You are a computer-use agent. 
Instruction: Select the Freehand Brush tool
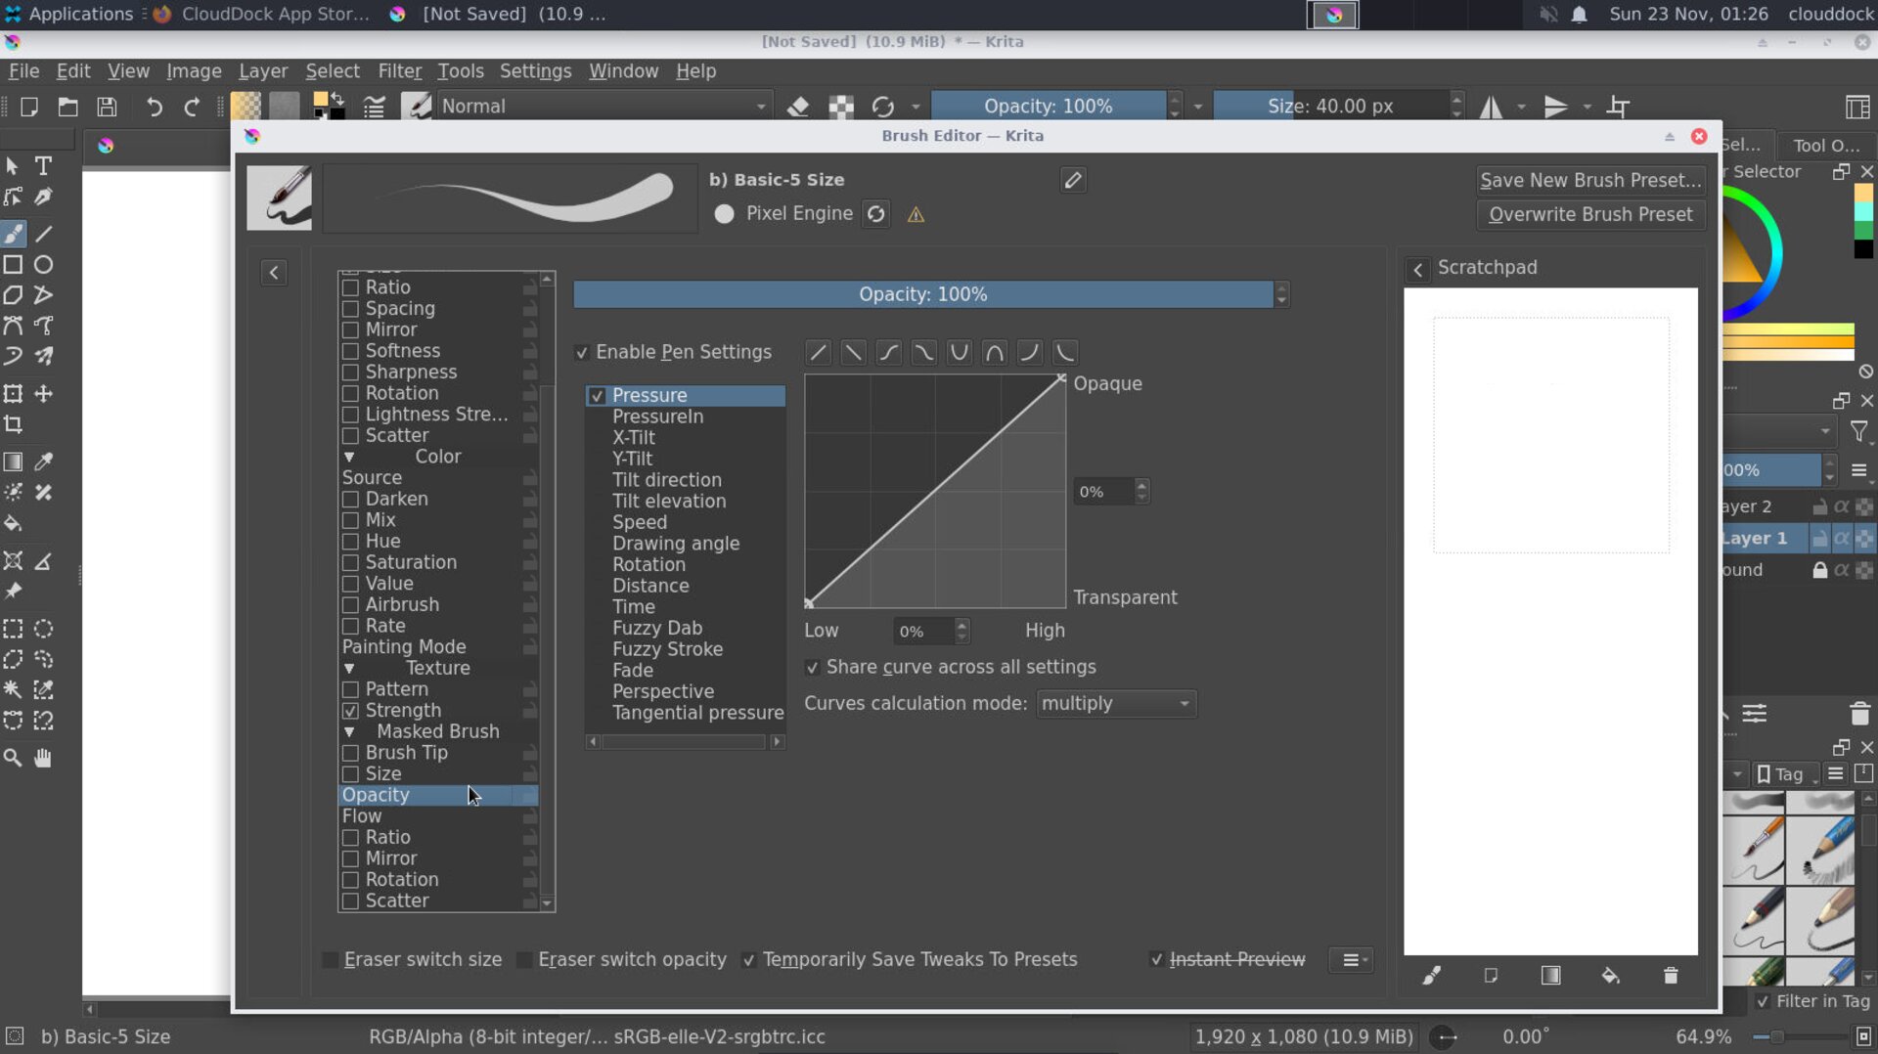tap(14, 234)
